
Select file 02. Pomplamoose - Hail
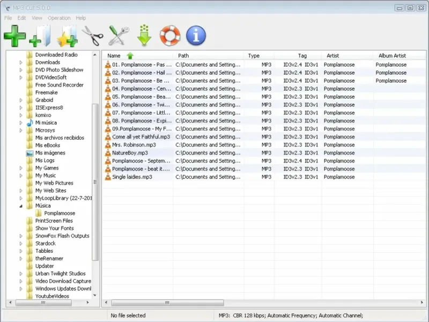coord(142,73)
